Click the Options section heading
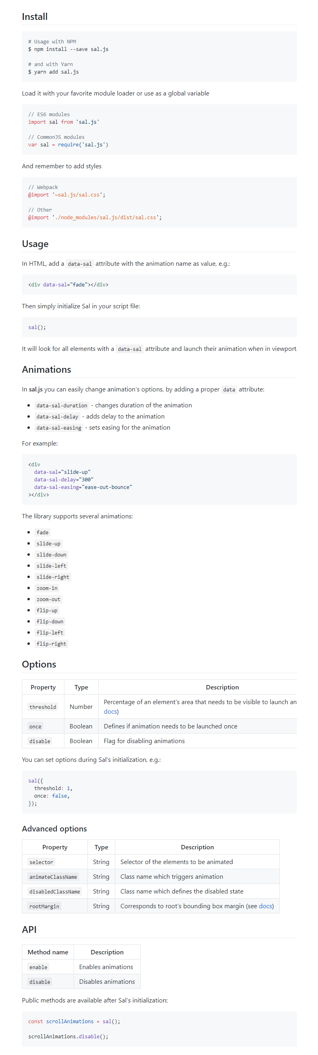Image resolution: width=318 pixels, height=1055 pixels. pyautogui.click(x=39, y=664)
